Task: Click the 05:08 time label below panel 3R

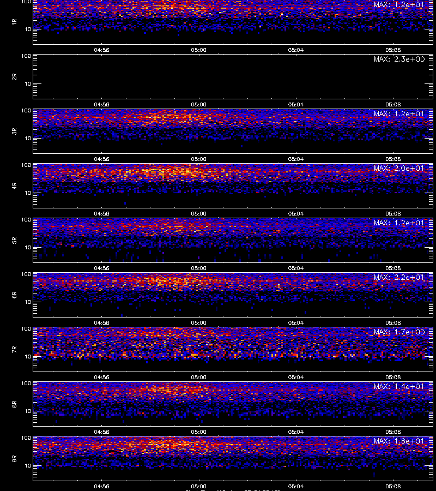Action: (393, 159)
